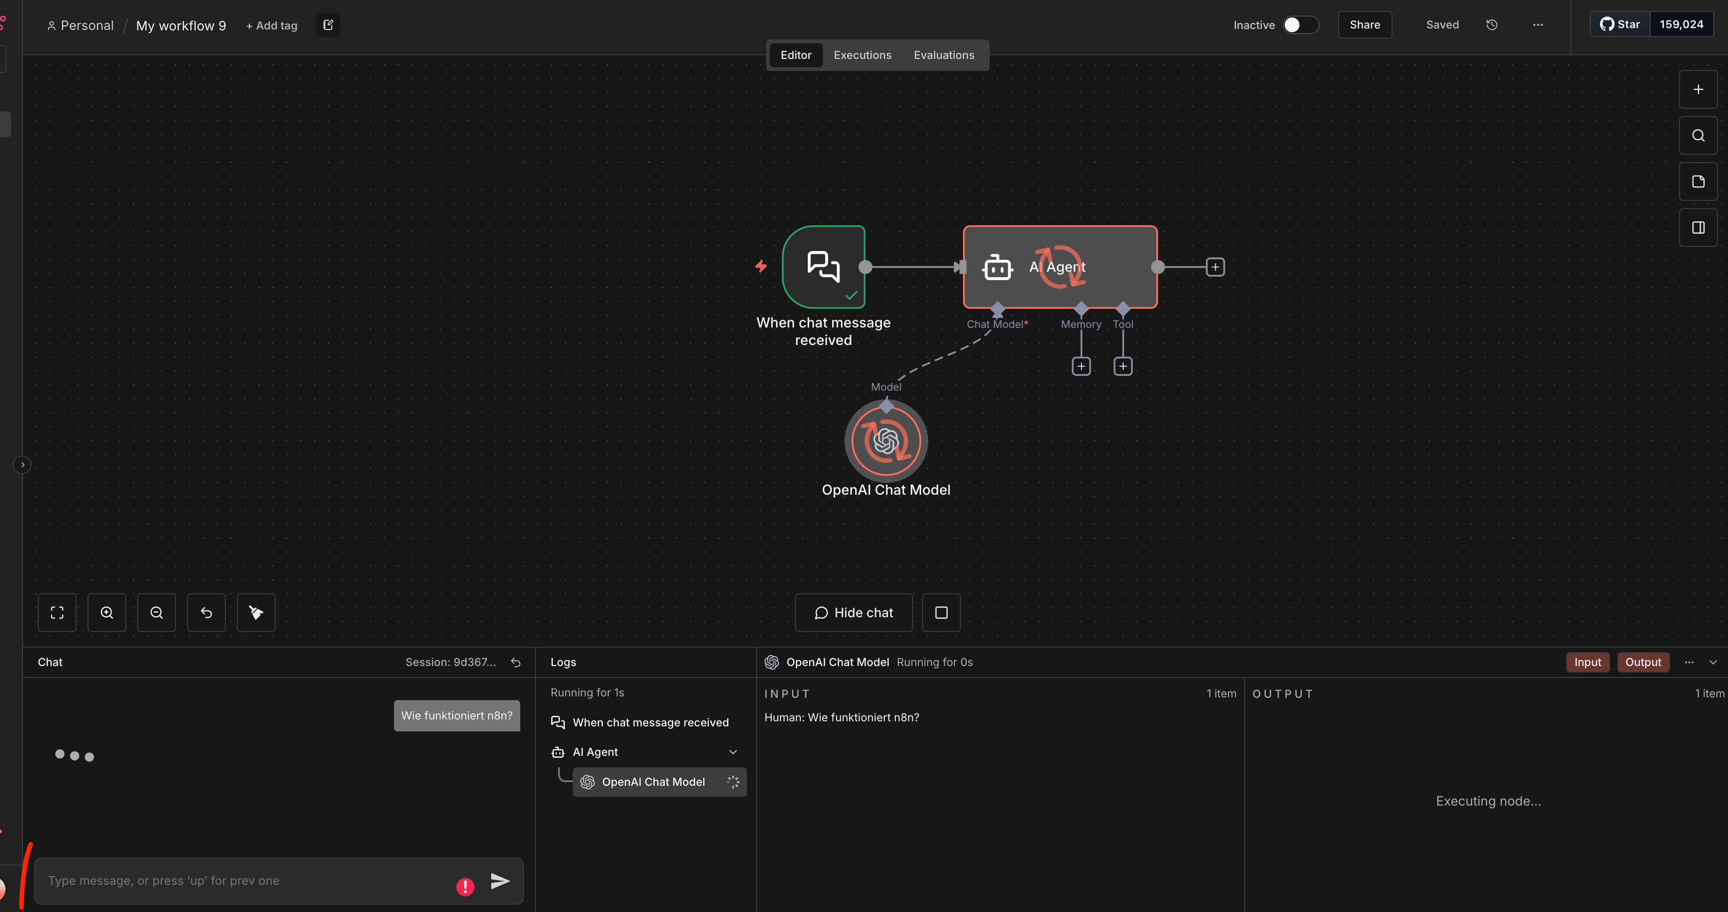
Task: Click the fit-to-view canvas icon
Action: (x=57, y=612)
